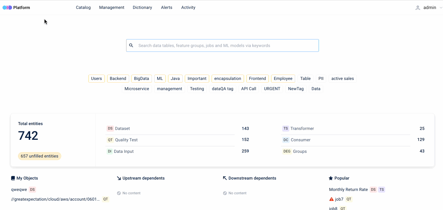Open the Alerts page
This screenshot has height=210, width=443.
click(x=167, y=7)
